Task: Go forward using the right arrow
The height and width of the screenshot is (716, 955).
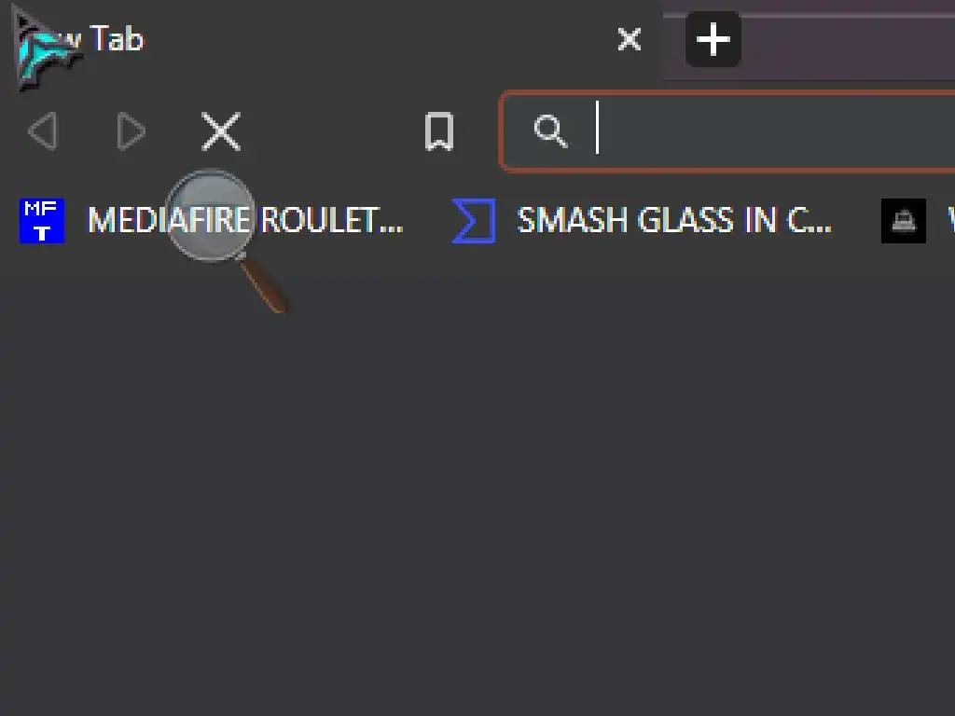Action: [x=131, y=131]
